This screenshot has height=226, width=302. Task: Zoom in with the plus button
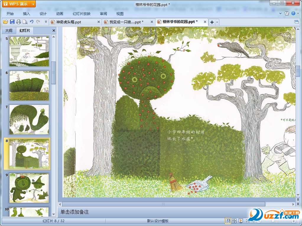(293, 221)
